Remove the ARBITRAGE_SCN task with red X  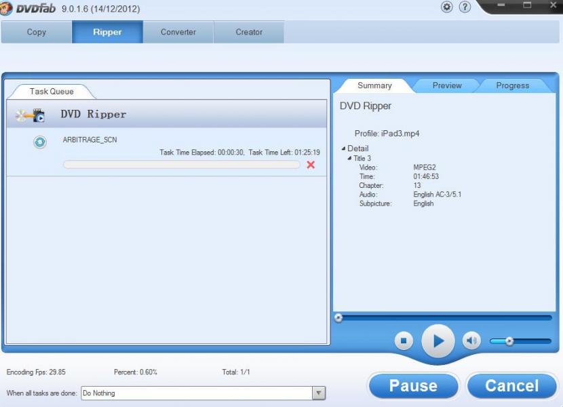click(x=311, y=165)
